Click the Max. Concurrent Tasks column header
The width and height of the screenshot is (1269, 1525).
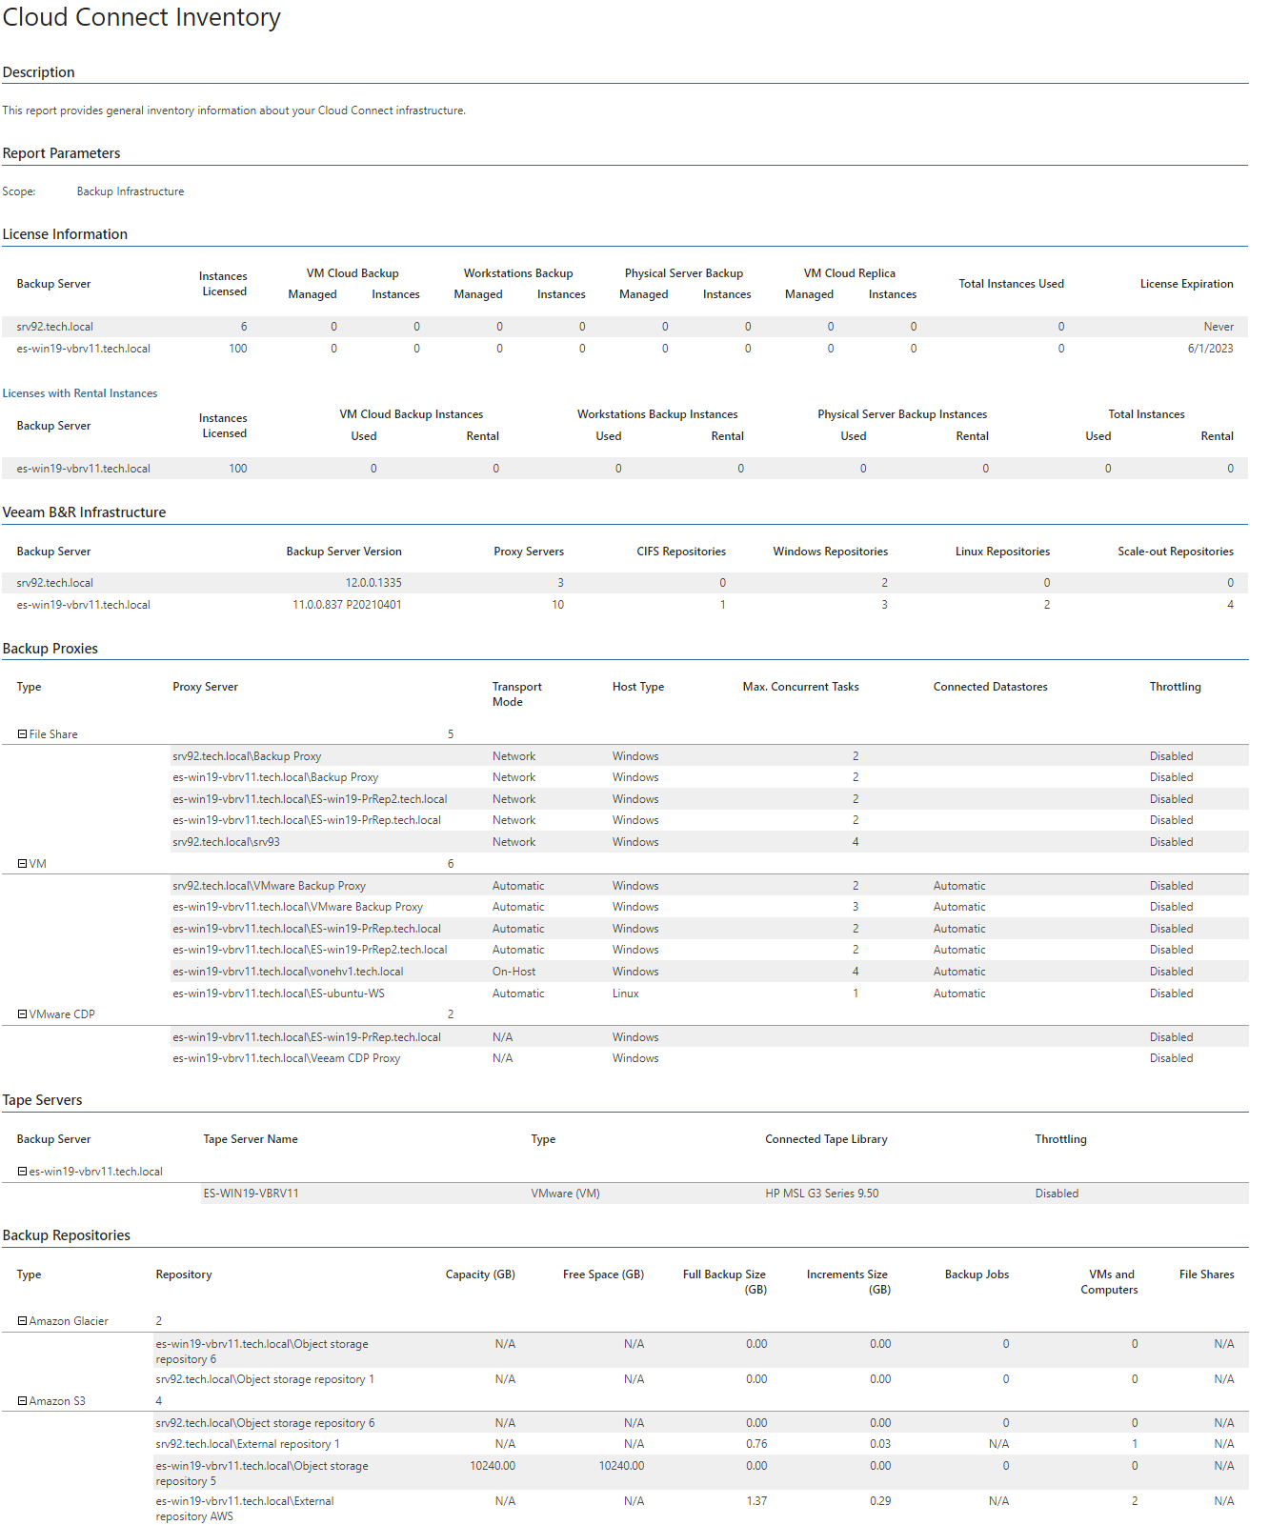coord(800,687)
